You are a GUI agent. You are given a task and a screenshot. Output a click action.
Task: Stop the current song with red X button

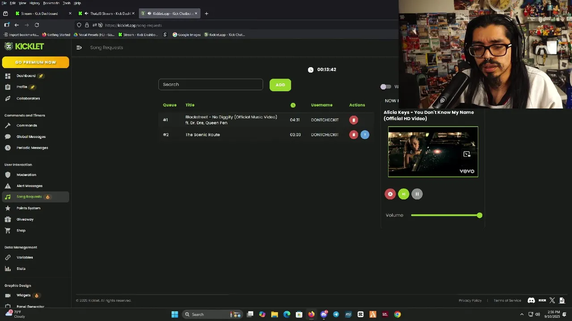point(390,194)
